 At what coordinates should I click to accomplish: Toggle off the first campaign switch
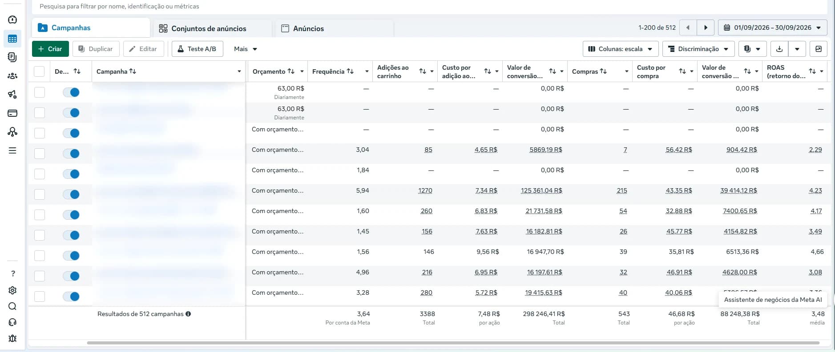[71, 92]
